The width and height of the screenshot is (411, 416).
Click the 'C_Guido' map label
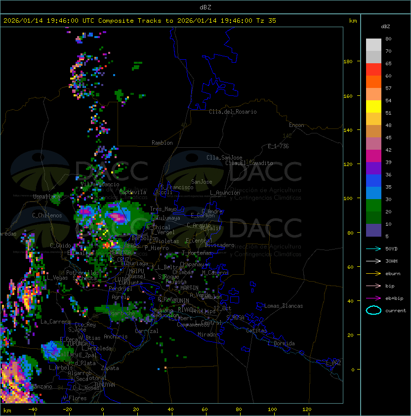60,246
